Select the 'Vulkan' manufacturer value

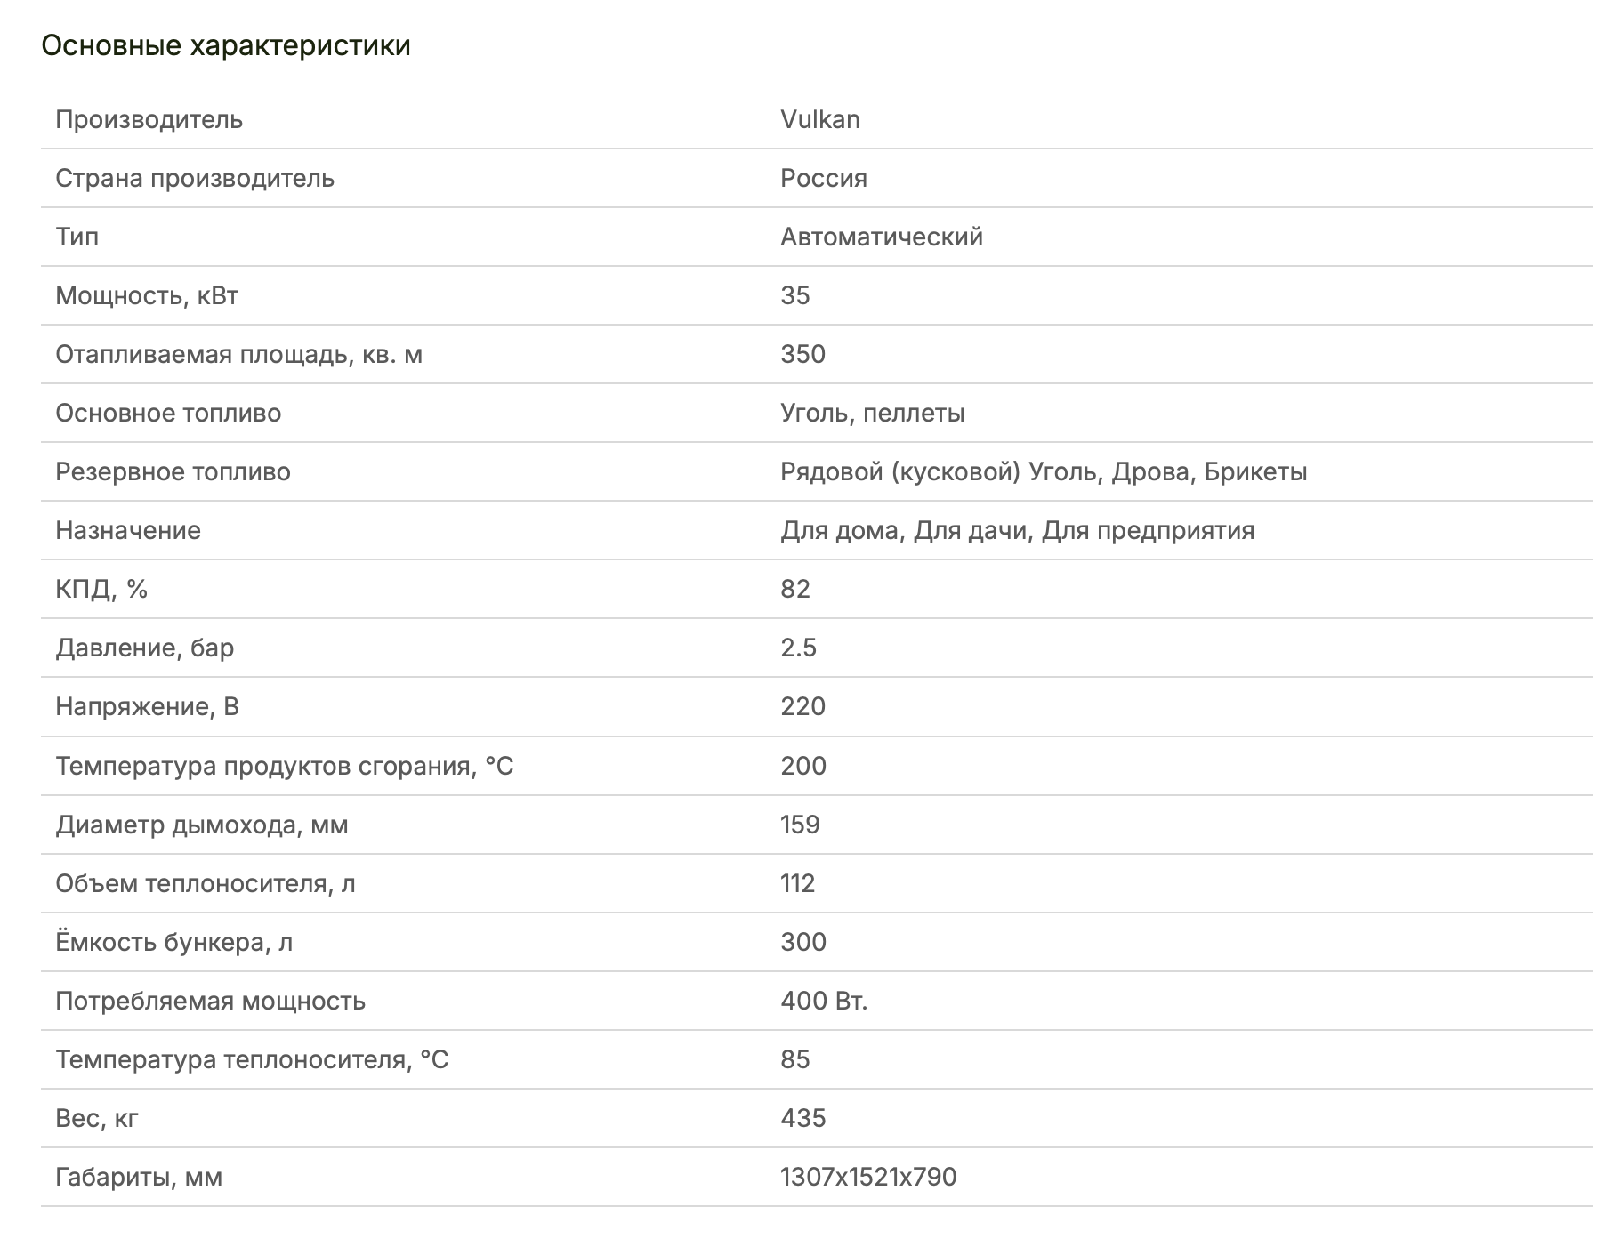coord(819,119)
